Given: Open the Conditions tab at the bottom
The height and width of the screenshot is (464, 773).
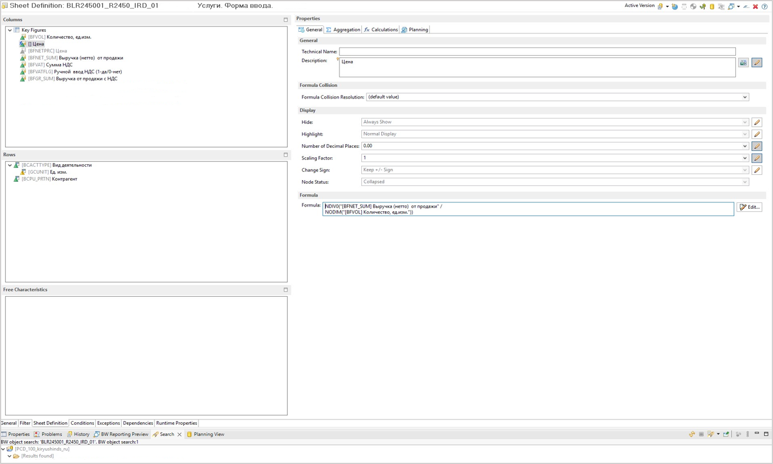Looking at the screenshot, I should pos(82,424).
